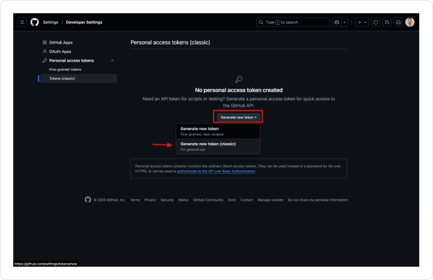
Task: Open the Privacy footer link
Action: coord(150,200)
